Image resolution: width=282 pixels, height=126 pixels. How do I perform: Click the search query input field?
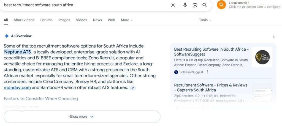tap(83, 5)
